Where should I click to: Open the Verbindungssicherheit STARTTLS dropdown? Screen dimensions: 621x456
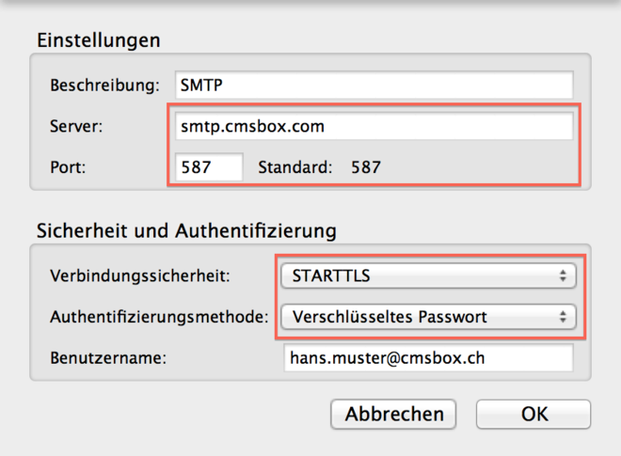[428, 275]
